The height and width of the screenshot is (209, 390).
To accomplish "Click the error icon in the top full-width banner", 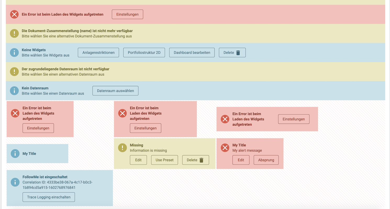I will pyautogui.click(x=14, y=14).
